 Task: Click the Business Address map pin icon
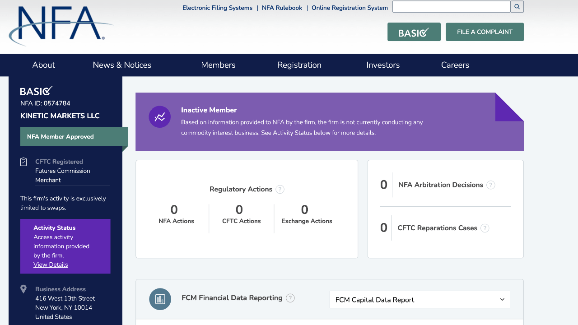(23, 289)
